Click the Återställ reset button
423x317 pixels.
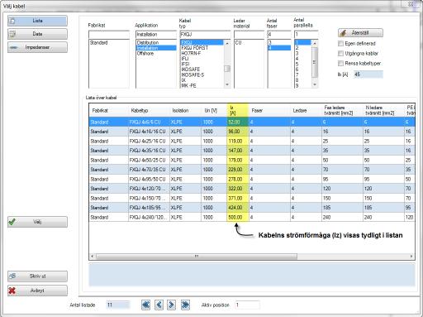pos(360,33)
